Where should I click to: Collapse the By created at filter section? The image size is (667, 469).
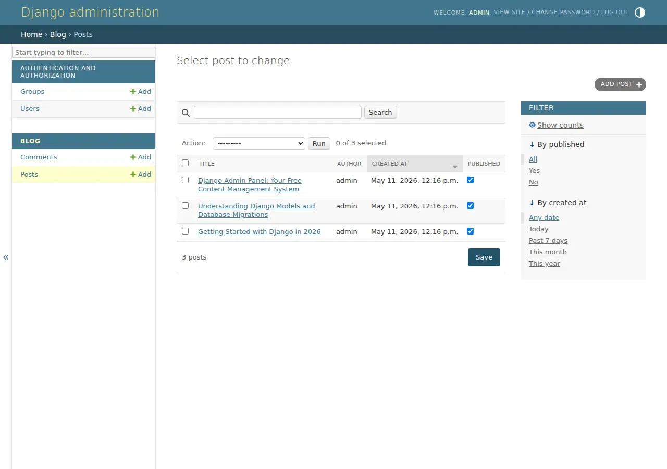pyautogui.click(x=558, y=203)
